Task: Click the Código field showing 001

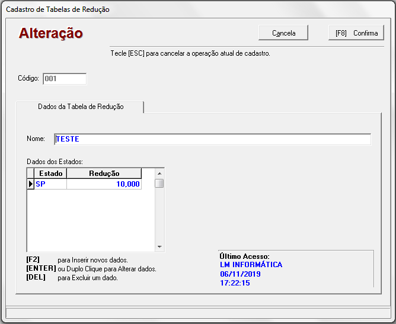Action: [x=64, y=79]
